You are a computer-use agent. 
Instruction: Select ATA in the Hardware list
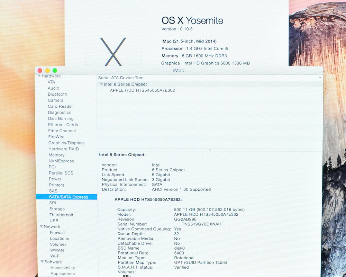point(52,82)
